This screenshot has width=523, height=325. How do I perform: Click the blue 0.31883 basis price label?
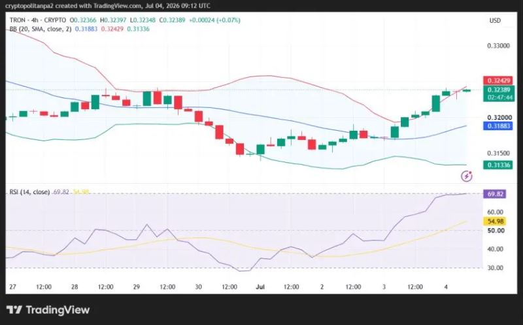(x=498, y=126)
